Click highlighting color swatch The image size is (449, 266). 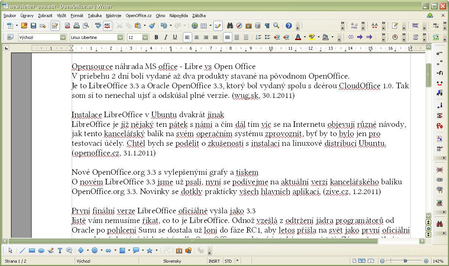[311, 37]
